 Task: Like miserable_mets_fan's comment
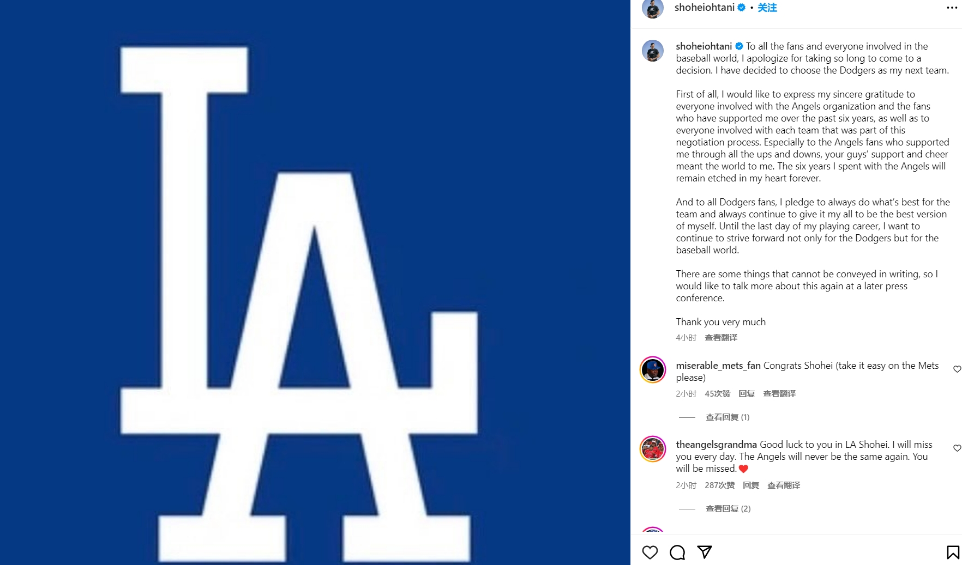coord(957,369)
